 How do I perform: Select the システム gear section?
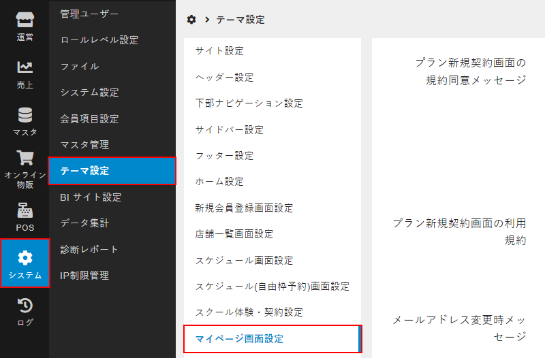(x=25, y=263)
